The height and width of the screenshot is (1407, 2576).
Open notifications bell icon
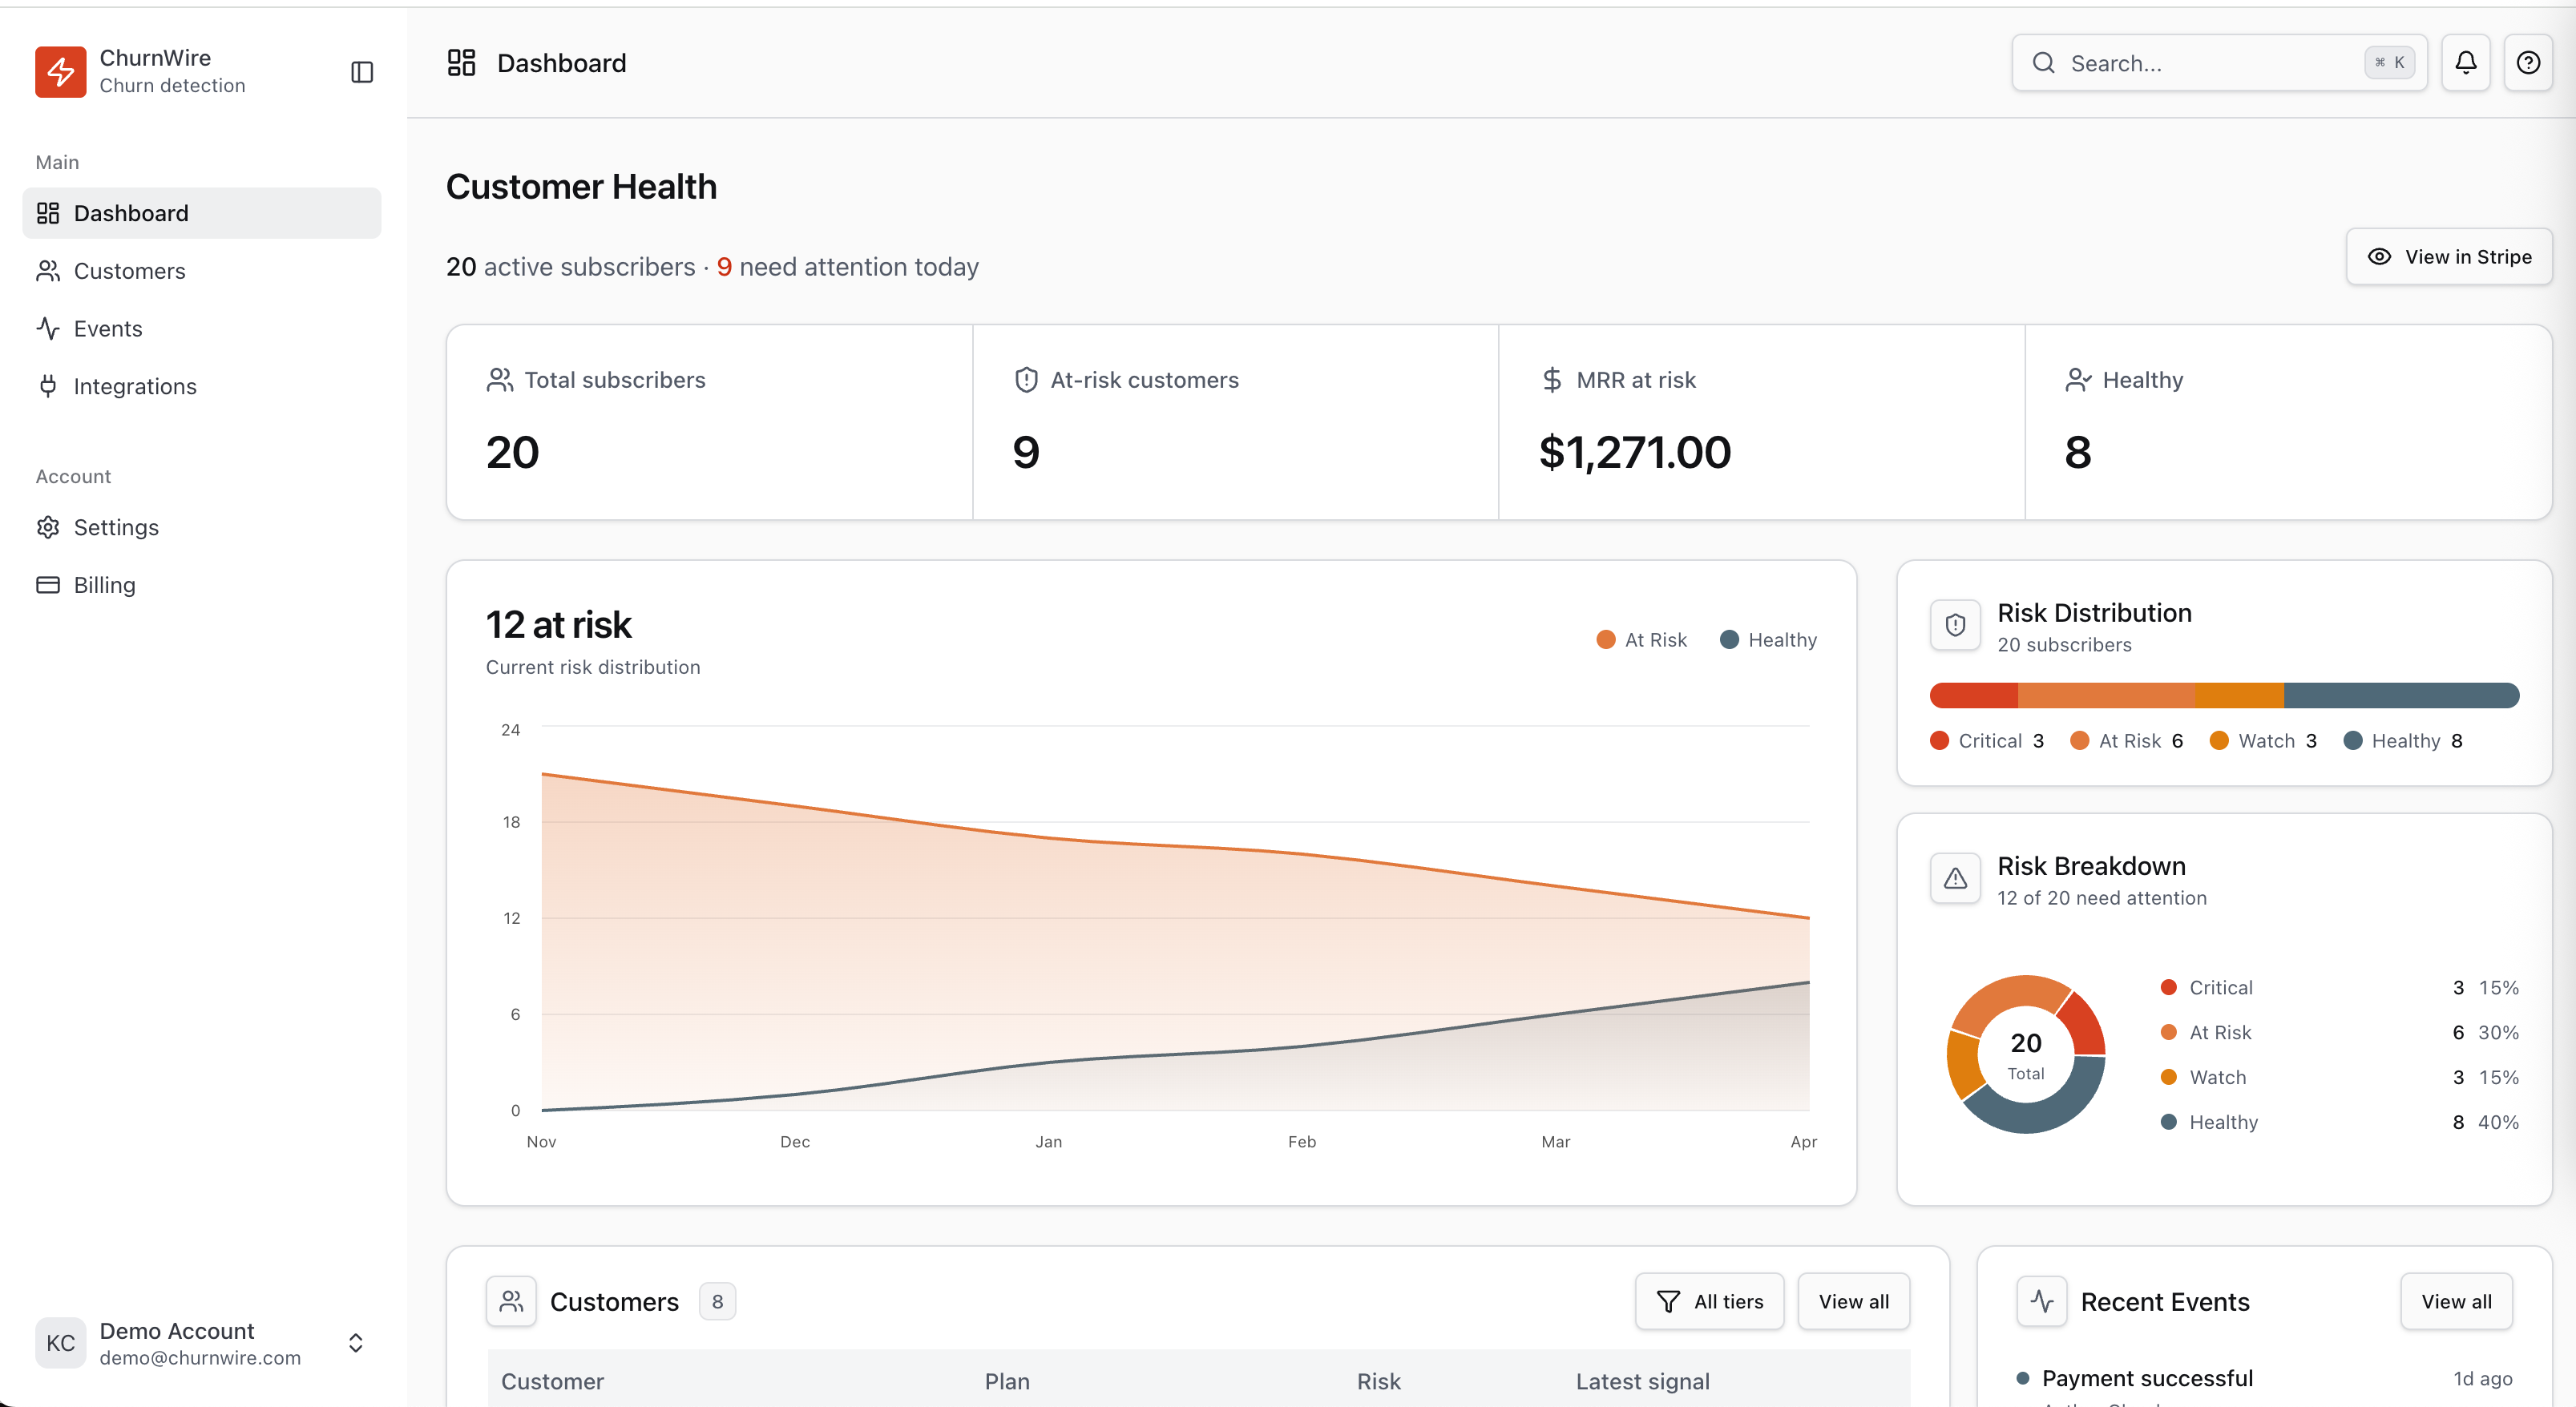click(x=2465, y=63)
